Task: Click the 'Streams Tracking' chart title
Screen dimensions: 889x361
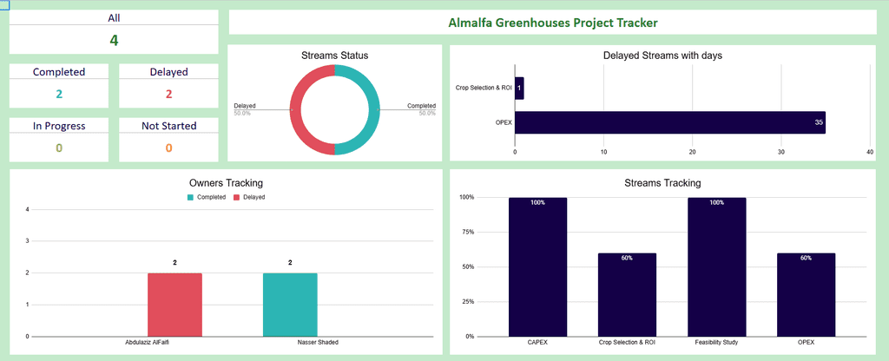Action: tap(662, 183)
